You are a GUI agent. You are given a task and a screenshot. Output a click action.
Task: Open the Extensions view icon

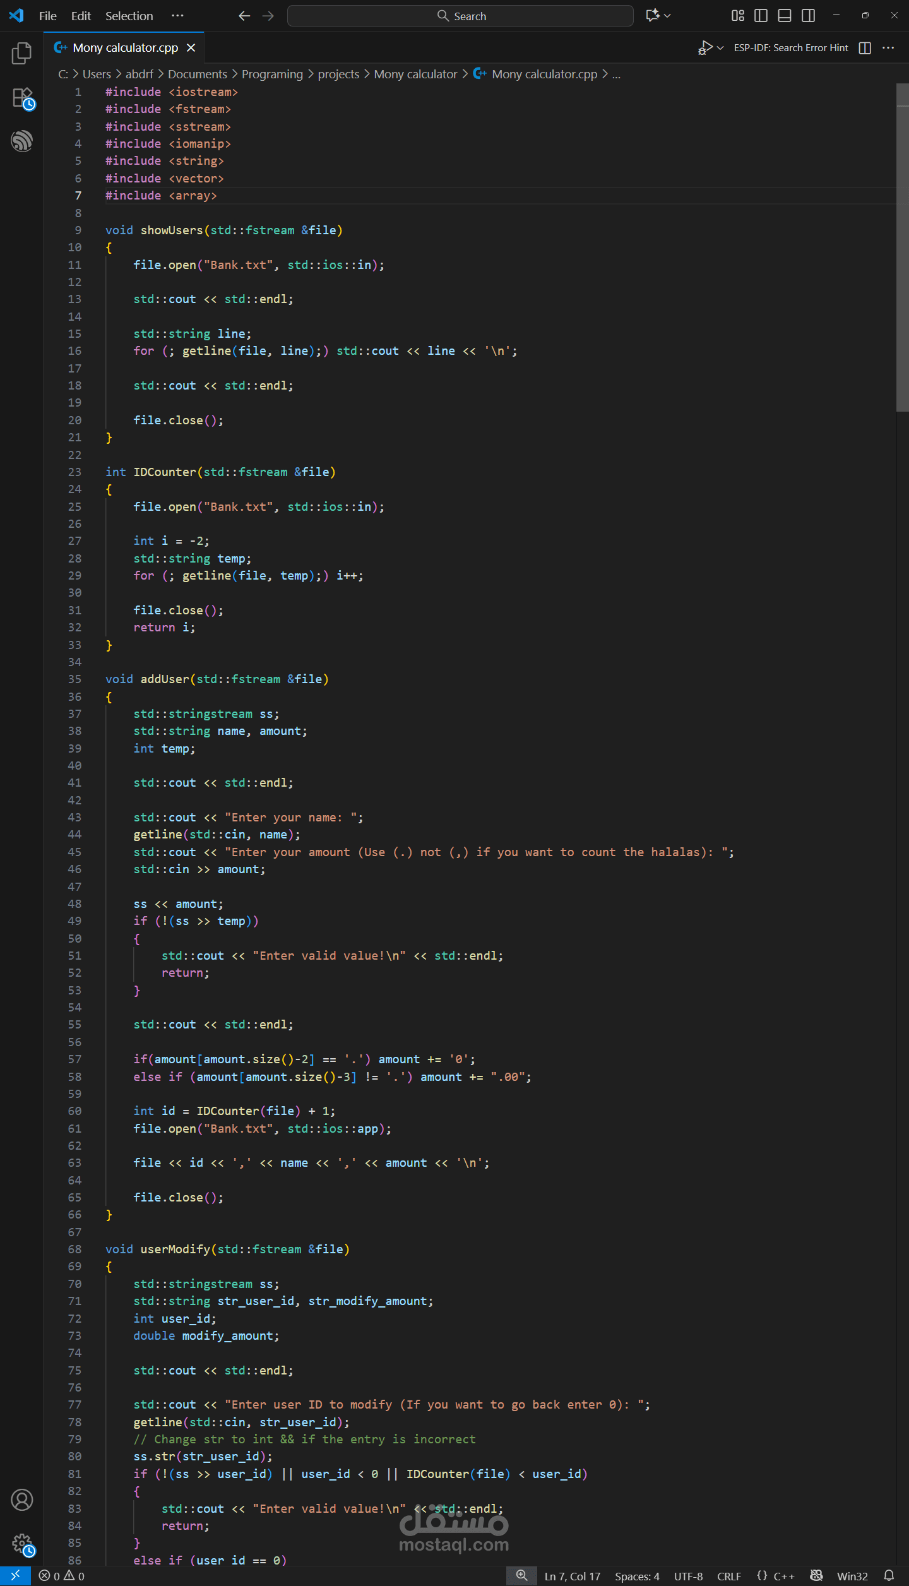pyautogui.click(x=23, y=98)
